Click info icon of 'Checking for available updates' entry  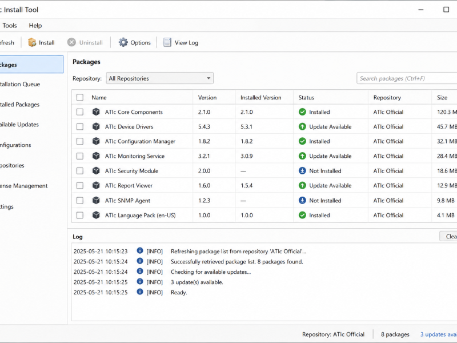pos(140,271)
